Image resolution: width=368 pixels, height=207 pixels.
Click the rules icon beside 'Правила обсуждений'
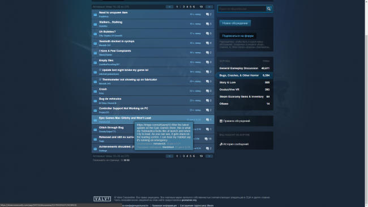click(x=221, y=121)
